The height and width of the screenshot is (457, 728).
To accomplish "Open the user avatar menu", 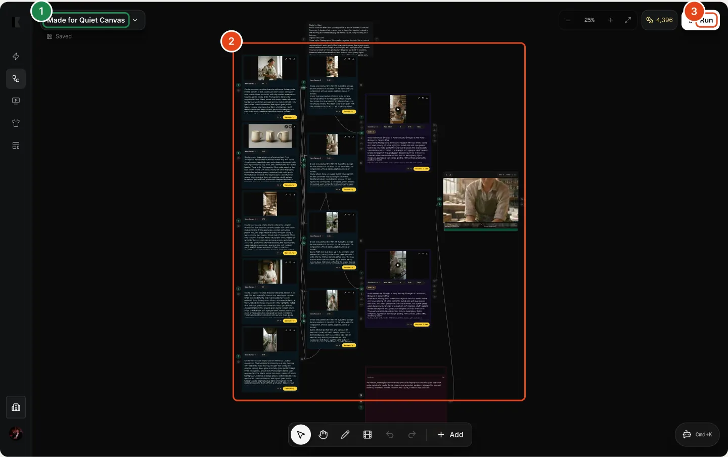I will coord(16,434).
